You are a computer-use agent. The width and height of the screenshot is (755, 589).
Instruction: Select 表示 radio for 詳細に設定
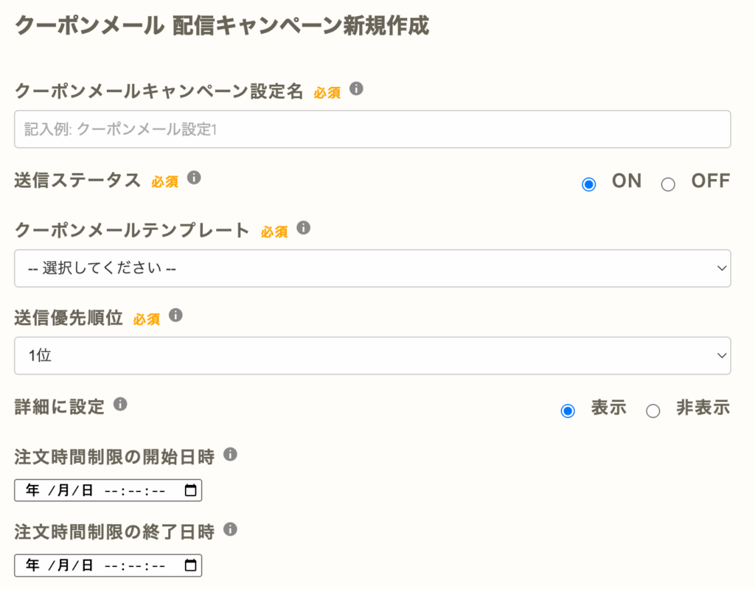568,411
